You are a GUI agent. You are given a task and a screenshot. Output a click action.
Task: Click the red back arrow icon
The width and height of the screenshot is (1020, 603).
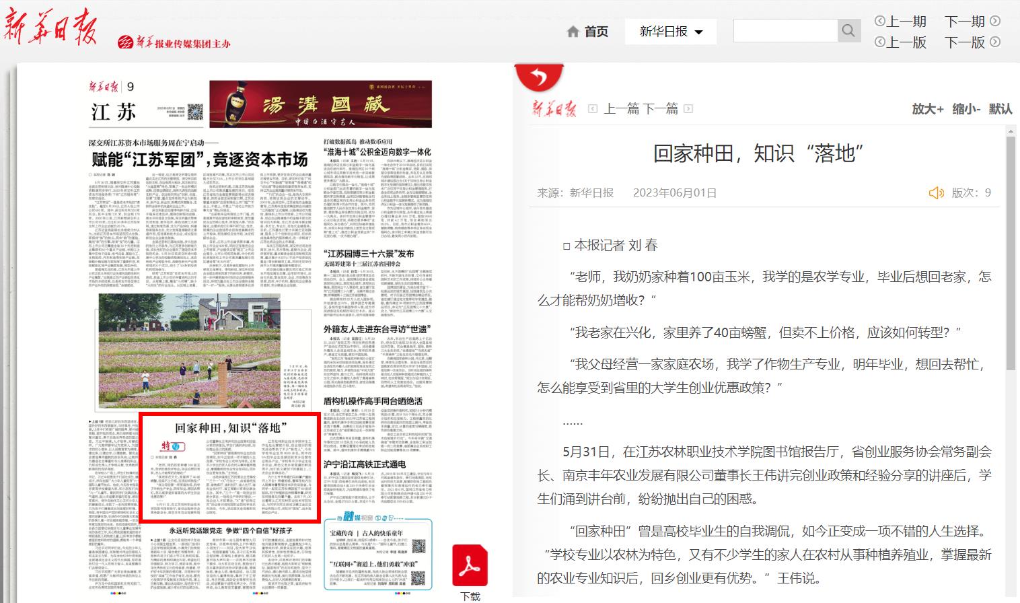coord(538,78)
